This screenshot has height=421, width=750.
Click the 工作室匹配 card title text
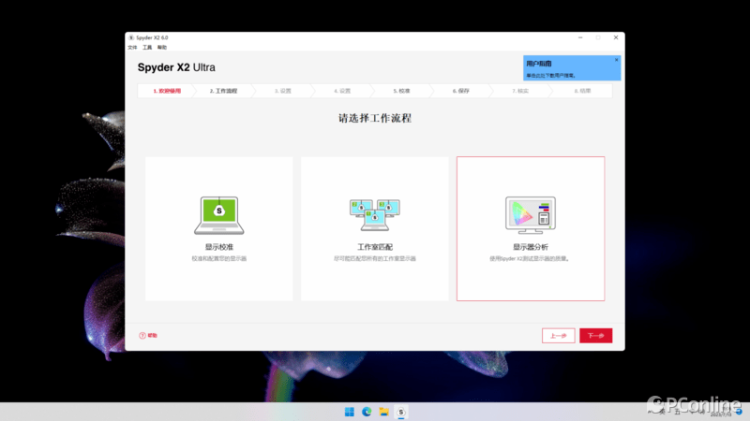click(374, 247)
